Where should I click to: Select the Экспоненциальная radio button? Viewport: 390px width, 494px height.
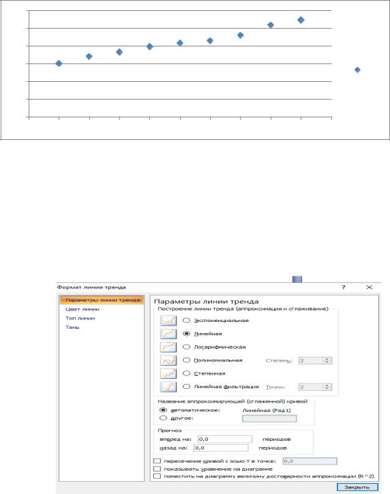(187, 321)
